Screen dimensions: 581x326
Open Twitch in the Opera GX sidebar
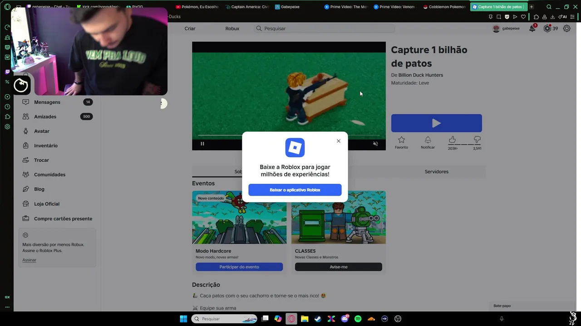tap(7, 72)
